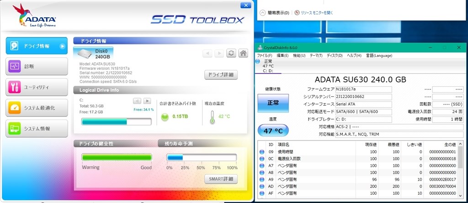The width and height of the screenshot is (468, 203).
Task: Open SMART詳細 details
Action: pos(221,179)
